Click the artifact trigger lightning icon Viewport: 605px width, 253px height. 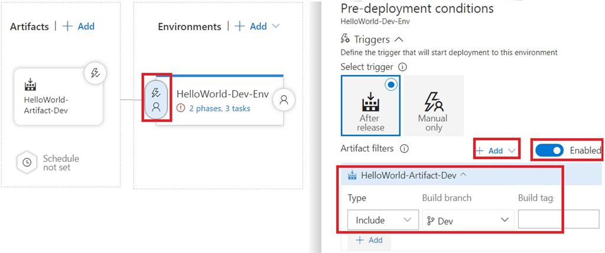(95, 74)
